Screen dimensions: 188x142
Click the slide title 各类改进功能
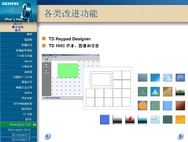click(71, 13)
